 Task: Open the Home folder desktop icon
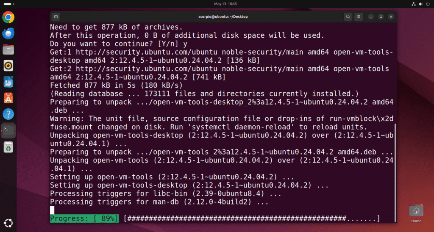click(x=416, y=213)
